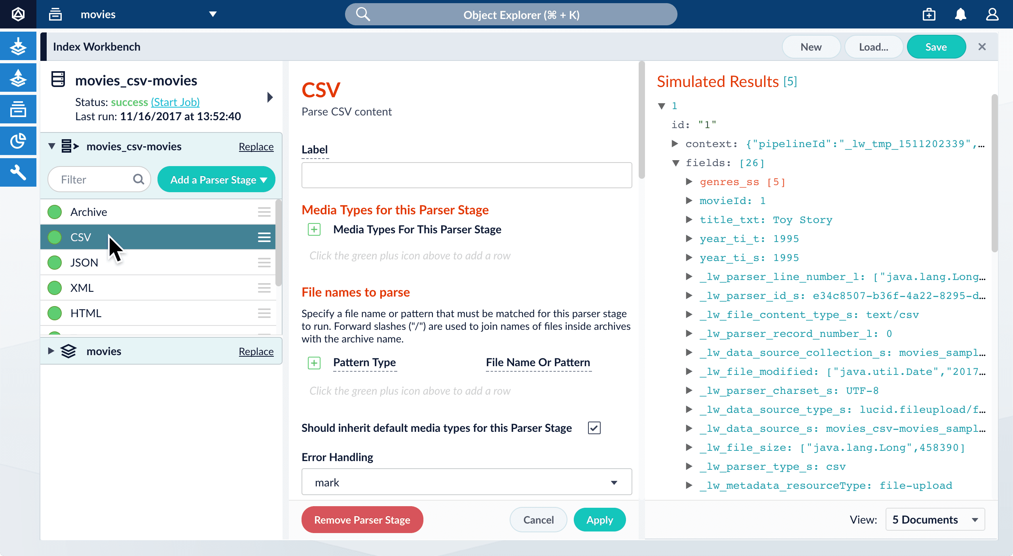Click the analytics pie chart sidebar icon

pos(18,141)
